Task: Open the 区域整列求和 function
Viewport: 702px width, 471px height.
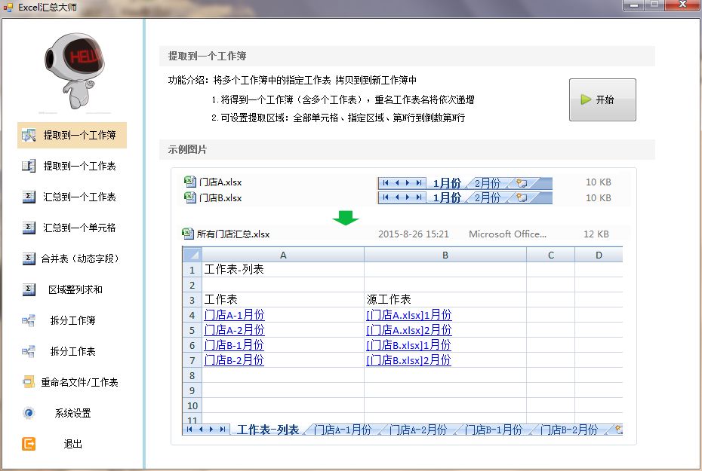Action: tap(72, 289)
